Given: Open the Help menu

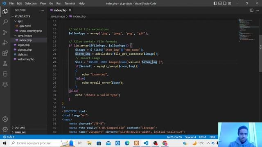Looking at the screenshot, I should [x=81, y=3].
